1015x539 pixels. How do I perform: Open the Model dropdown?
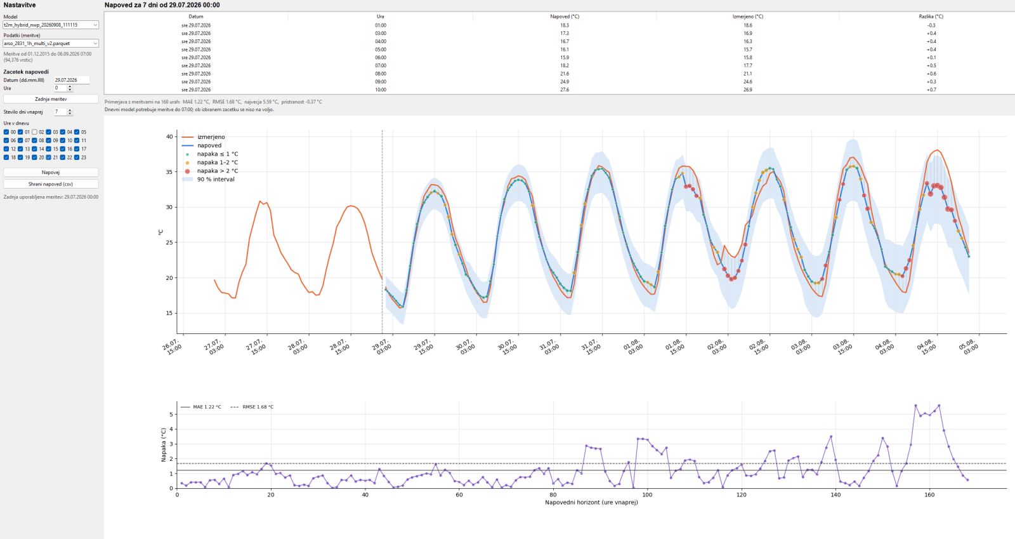[51, 25]
